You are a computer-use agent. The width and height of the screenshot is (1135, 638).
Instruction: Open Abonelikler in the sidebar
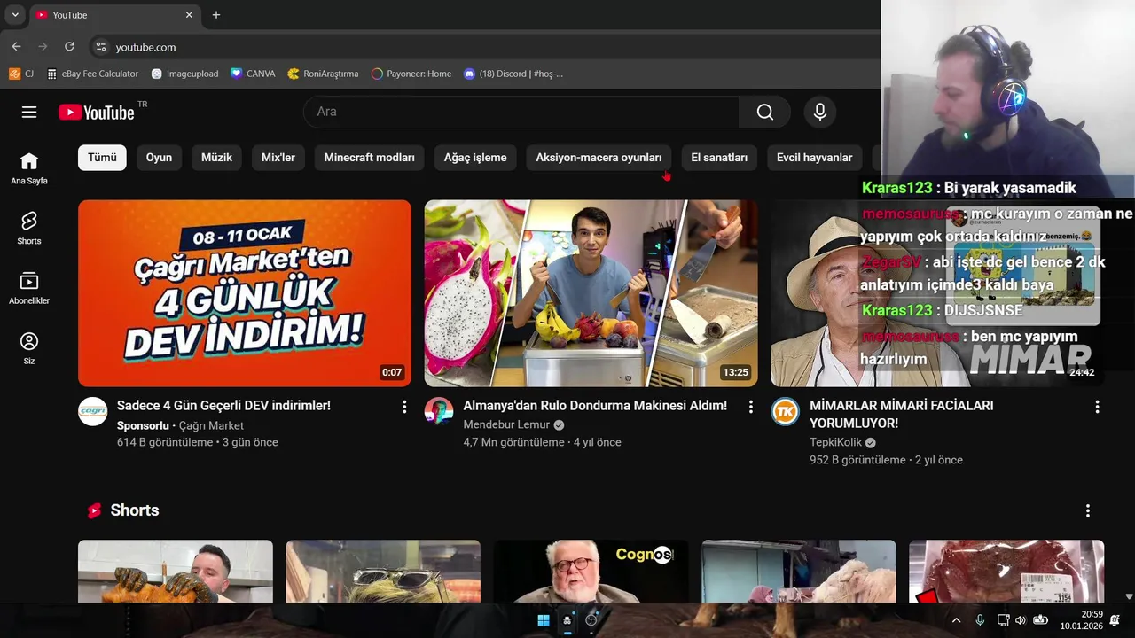click(x=29, y=289)
